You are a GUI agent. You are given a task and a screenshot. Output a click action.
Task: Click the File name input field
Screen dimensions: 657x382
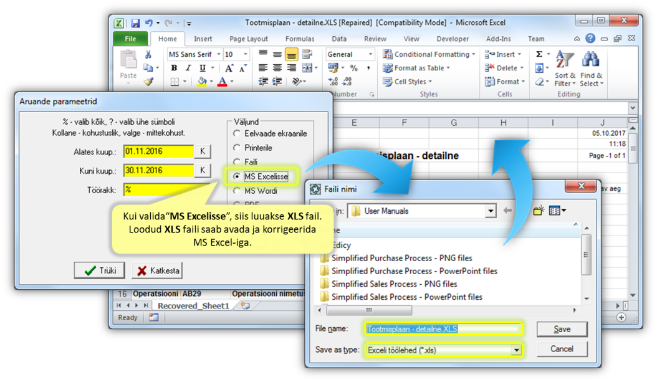[x=443, y=329]
